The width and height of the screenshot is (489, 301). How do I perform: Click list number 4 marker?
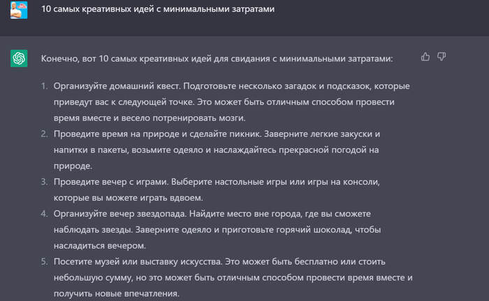point(43,214)
